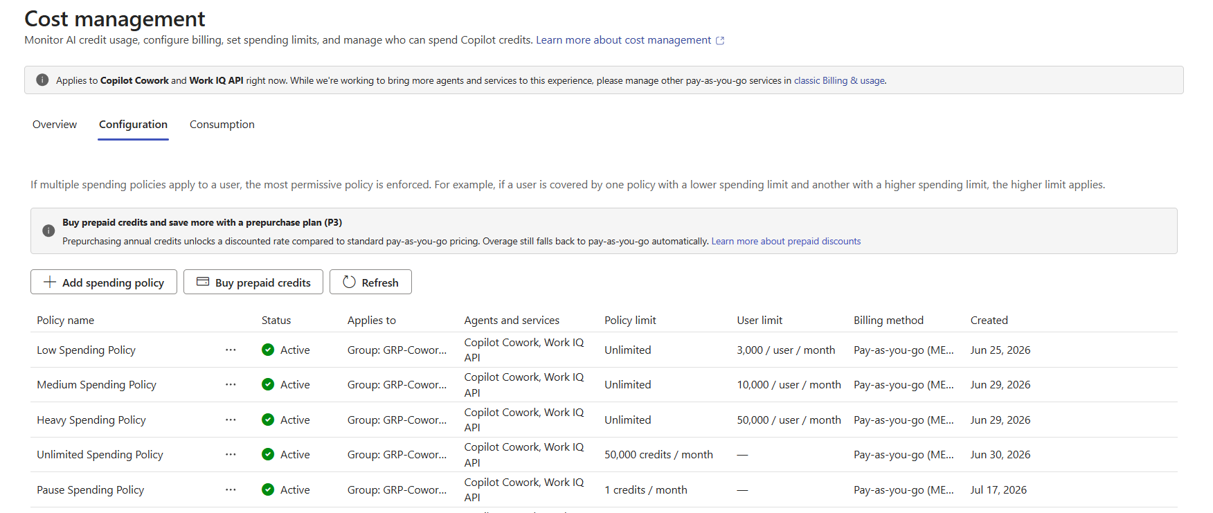Click the Applies to column header
The height and width of the screenshot is (513, 1213).
pos(372,320)
